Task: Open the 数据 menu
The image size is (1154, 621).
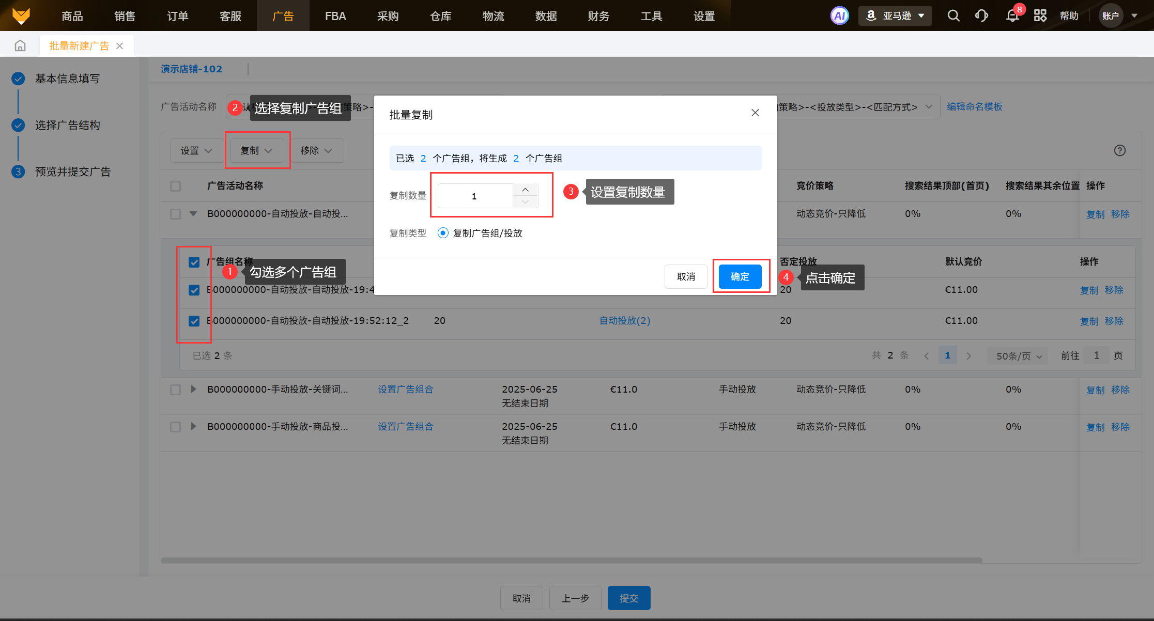Action: (x=546, y=16)
